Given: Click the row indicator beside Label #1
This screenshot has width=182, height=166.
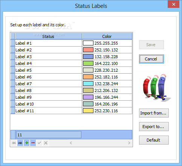Looking at the screenshot, I should pyautogui.click(x=13, y=43).
